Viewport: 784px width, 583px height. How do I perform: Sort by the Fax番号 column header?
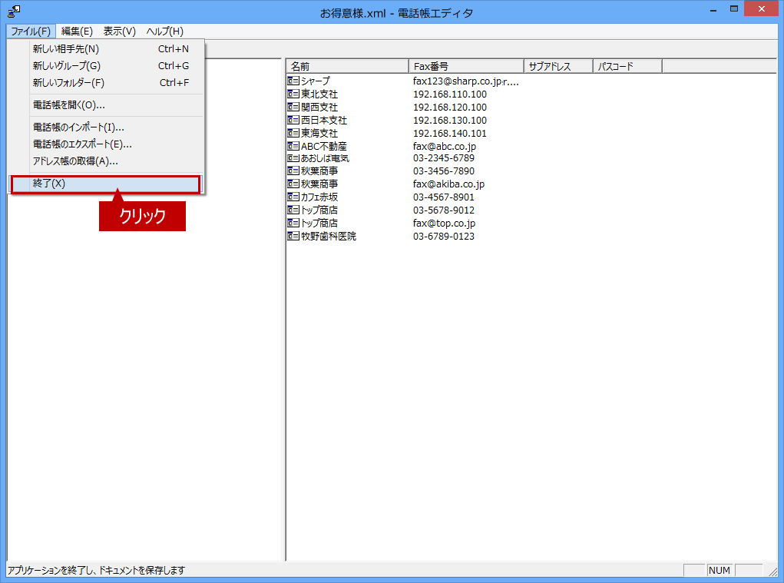coord(466,66)
